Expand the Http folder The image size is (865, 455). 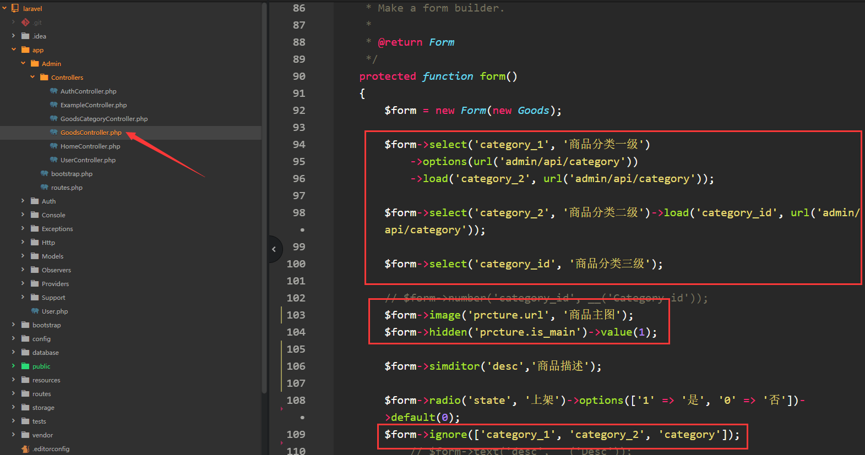[x=23, y=242]
